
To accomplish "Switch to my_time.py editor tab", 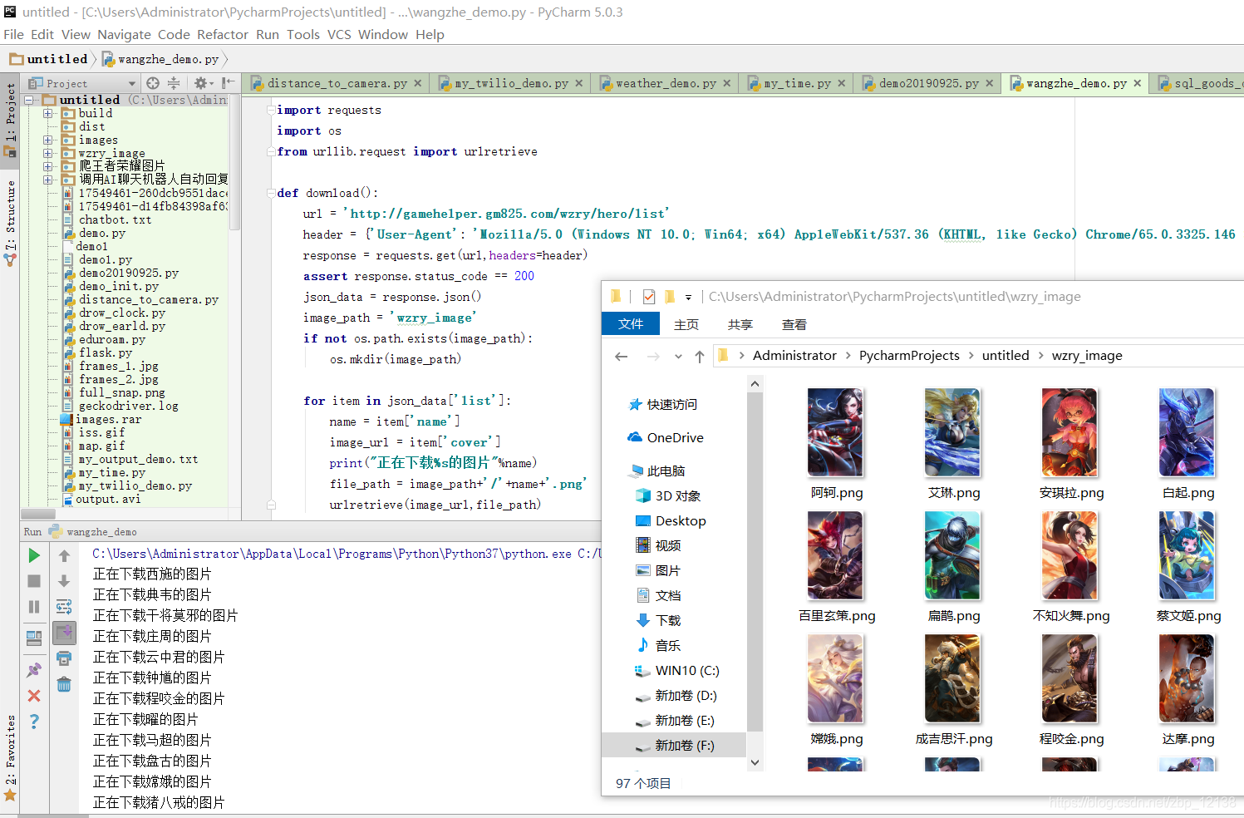I will [796, 83].
